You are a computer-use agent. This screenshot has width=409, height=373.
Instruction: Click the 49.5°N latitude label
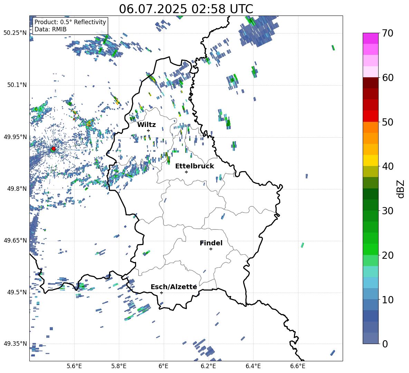tap(17, 292)
